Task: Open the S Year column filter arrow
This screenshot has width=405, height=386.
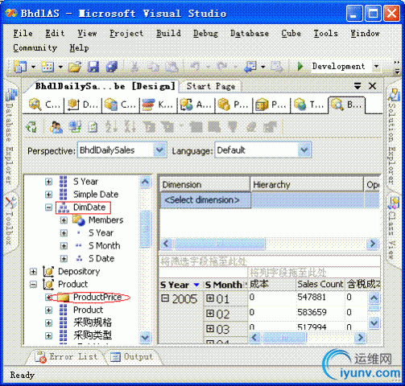Action: (x=196, y=285)
